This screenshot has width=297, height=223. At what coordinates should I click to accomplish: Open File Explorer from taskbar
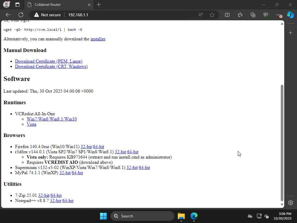pos(181,216)
